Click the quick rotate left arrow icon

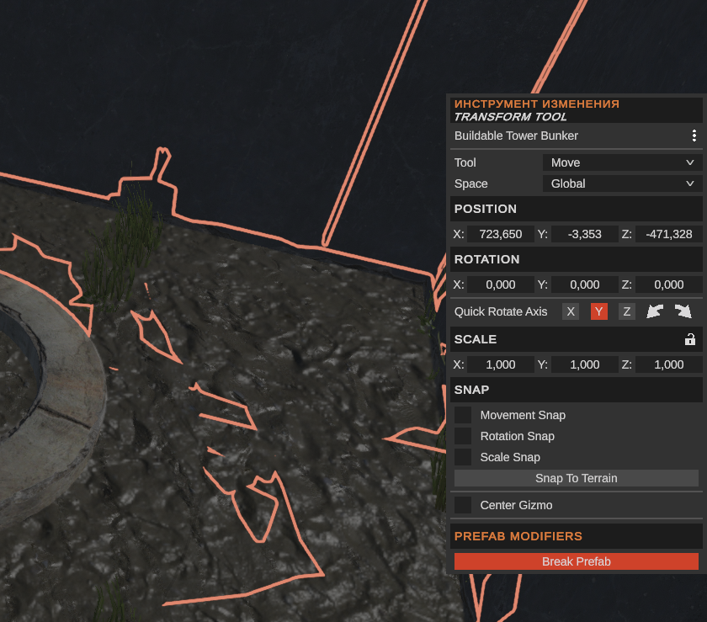(655, 311)
